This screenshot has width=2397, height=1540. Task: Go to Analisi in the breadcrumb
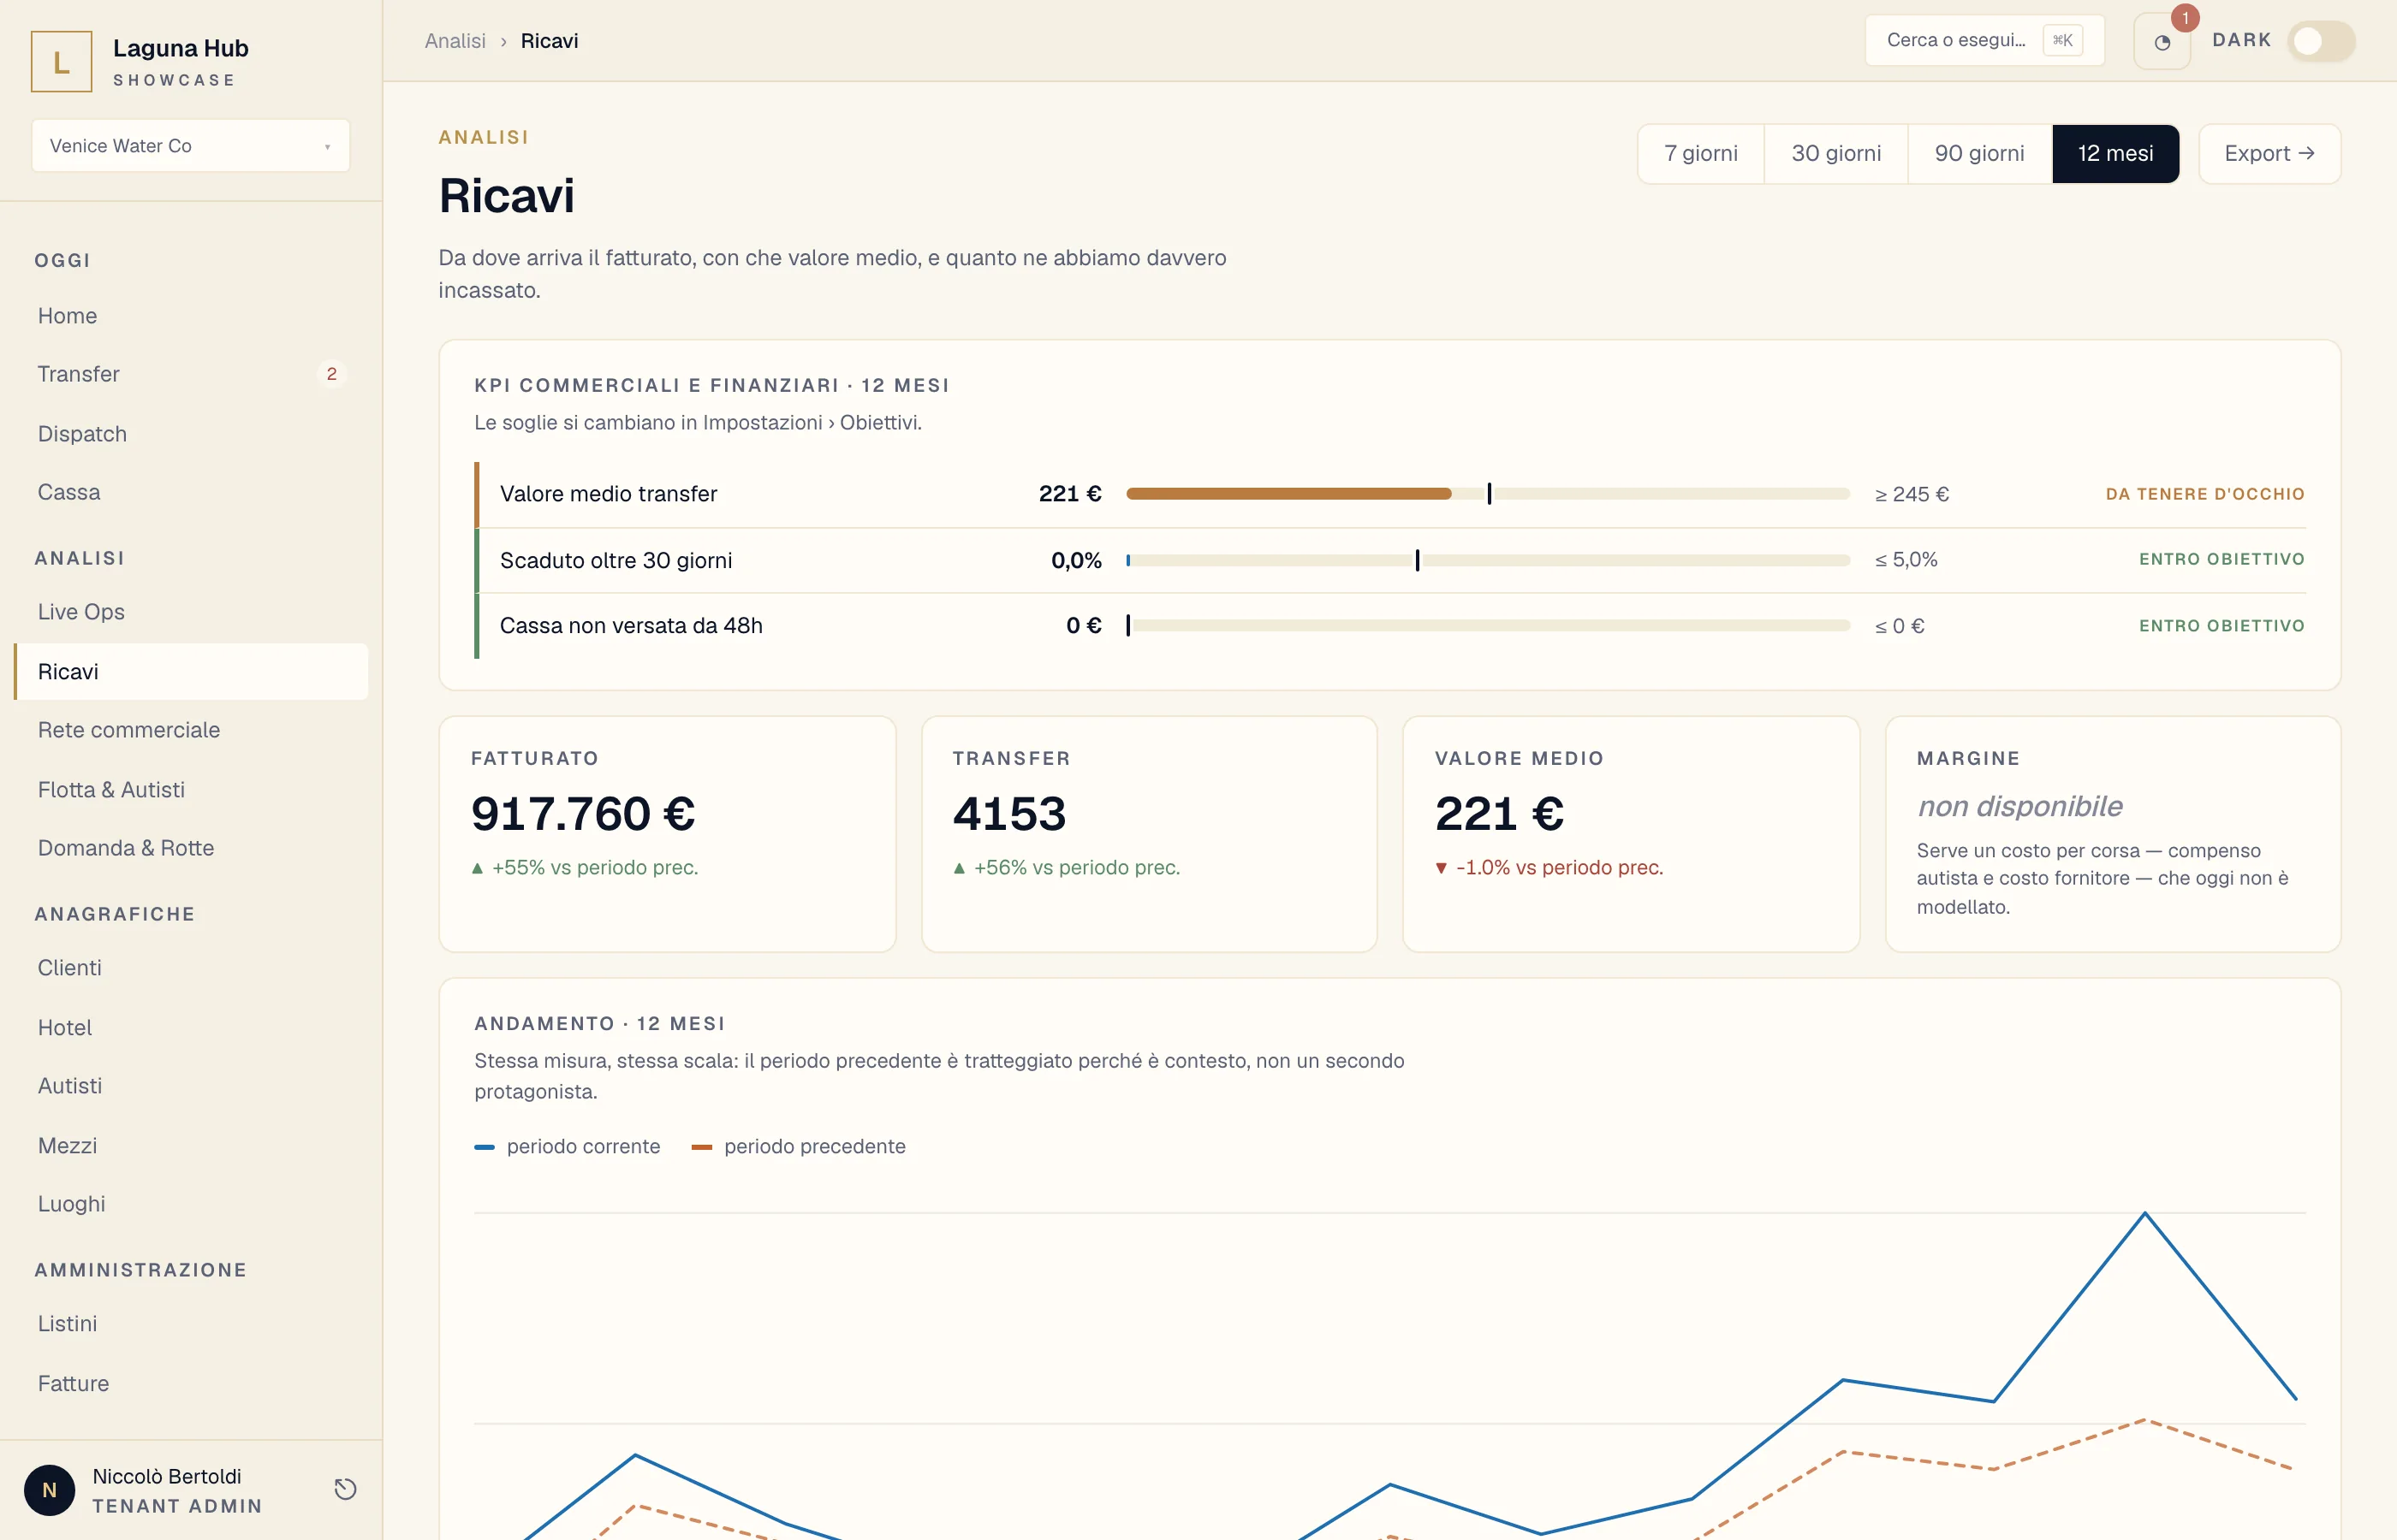click(455, 41)
